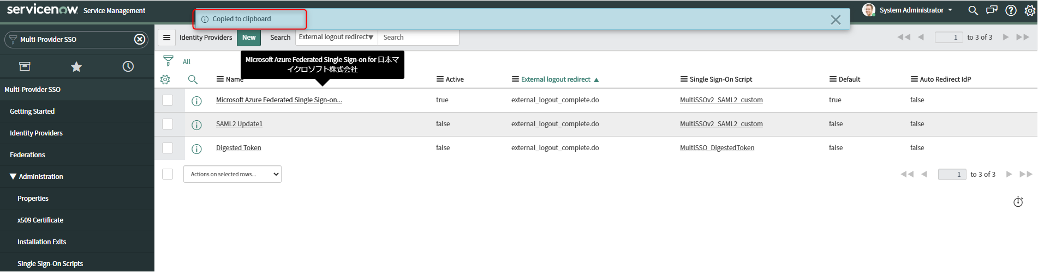Clear the Multi-Provider SSO navigator filter
The height and width of the screenshot is (272, 1038).
[140, 39]
